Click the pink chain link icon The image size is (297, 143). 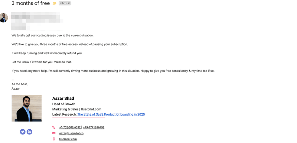point(54,139)
